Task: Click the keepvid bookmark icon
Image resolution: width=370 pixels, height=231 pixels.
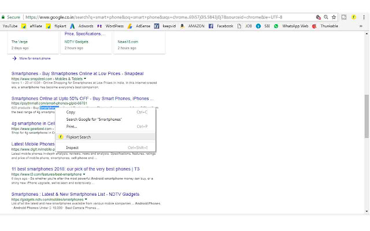Action: [x=157, y=26]
